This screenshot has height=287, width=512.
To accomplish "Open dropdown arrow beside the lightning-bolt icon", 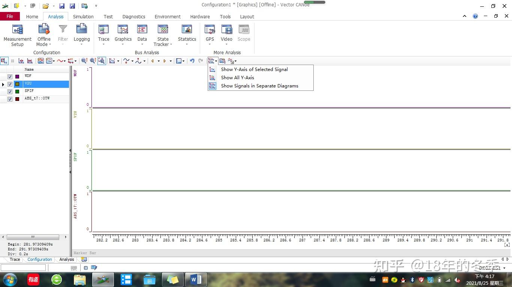I will [x=25, y=6].
